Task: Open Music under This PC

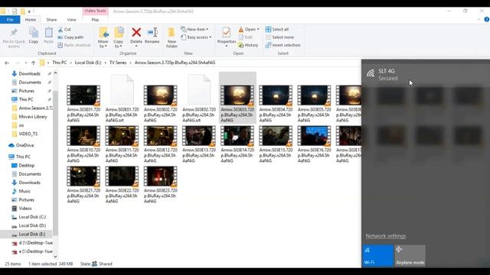Action: pyautogui.click(x=24, y=191)
